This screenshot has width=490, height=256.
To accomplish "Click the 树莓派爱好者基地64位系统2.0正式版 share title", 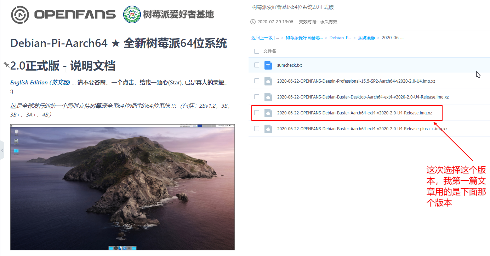I will (x=293, y=7).
